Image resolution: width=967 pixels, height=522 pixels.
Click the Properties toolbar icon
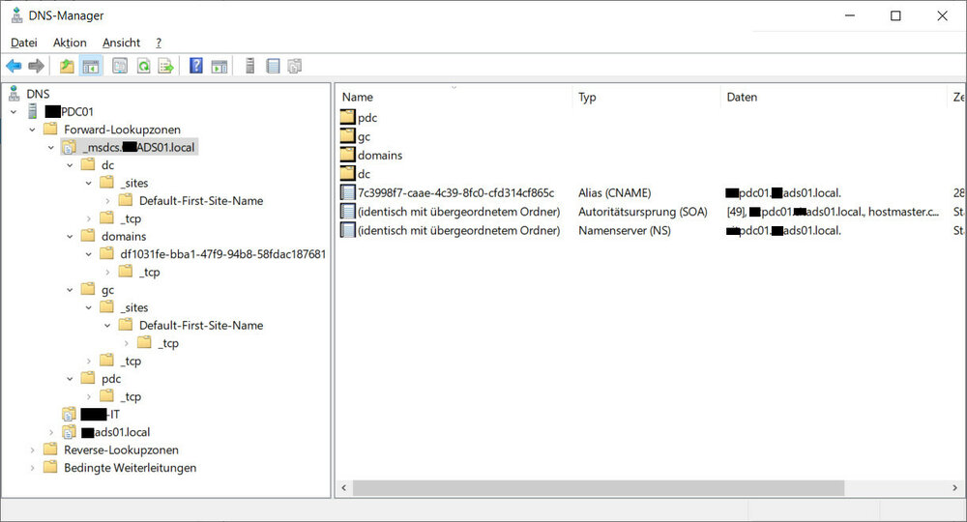[x=120, y=66]
